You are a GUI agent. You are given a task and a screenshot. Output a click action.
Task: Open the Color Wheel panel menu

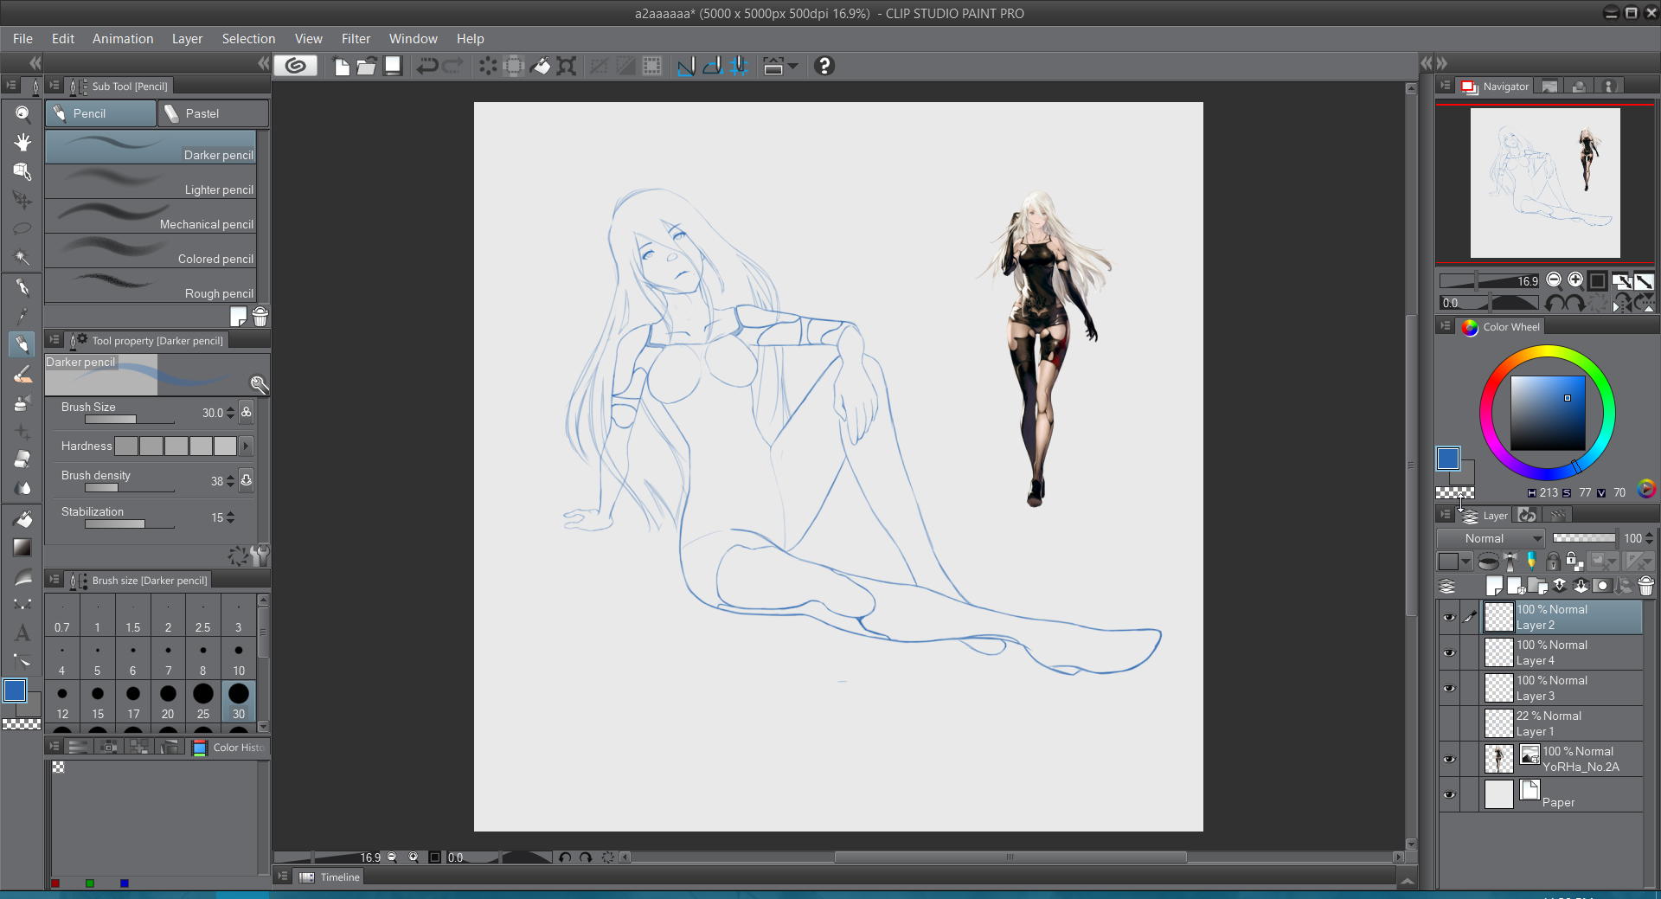tap(1446, 326)
